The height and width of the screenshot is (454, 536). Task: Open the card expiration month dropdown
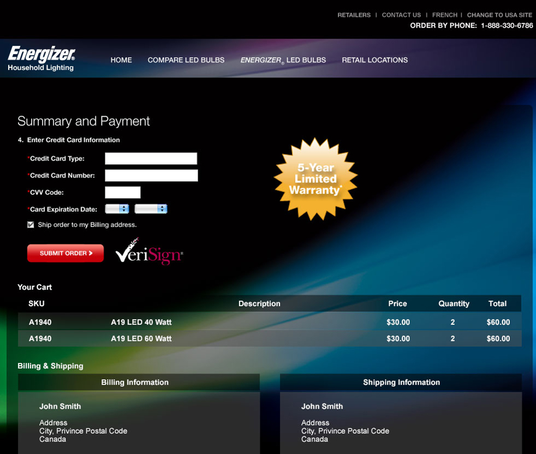[117, 209]
